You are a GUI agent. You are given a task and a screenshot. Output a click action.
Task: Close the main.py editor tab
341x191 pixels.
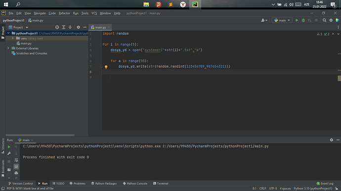coord(109,27)
